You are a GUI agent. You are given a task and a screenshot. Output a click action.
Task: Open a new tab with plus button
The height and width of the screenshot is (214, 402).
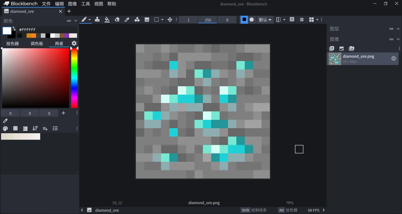point(69,11)
